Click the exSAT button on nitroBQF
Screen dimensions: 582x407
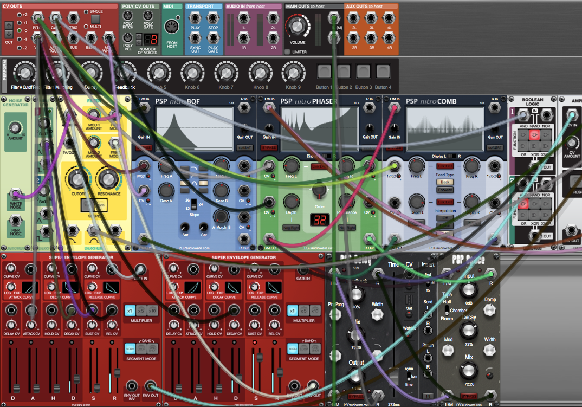(245, 147)
